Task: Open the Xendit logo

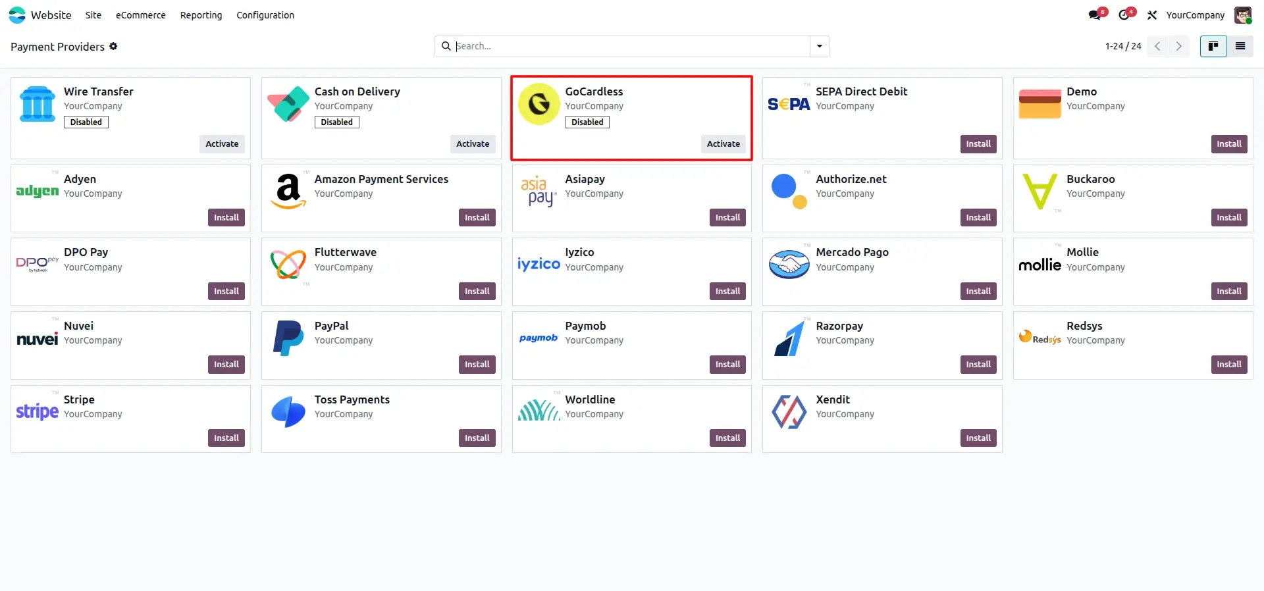Action: tap(789, 412)
